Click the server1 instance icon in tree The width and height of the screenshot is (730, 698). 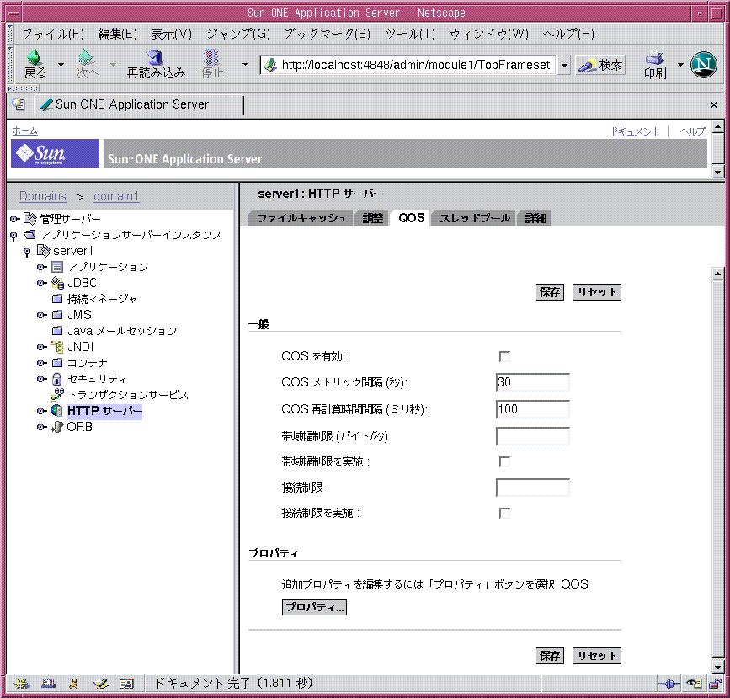43,251
